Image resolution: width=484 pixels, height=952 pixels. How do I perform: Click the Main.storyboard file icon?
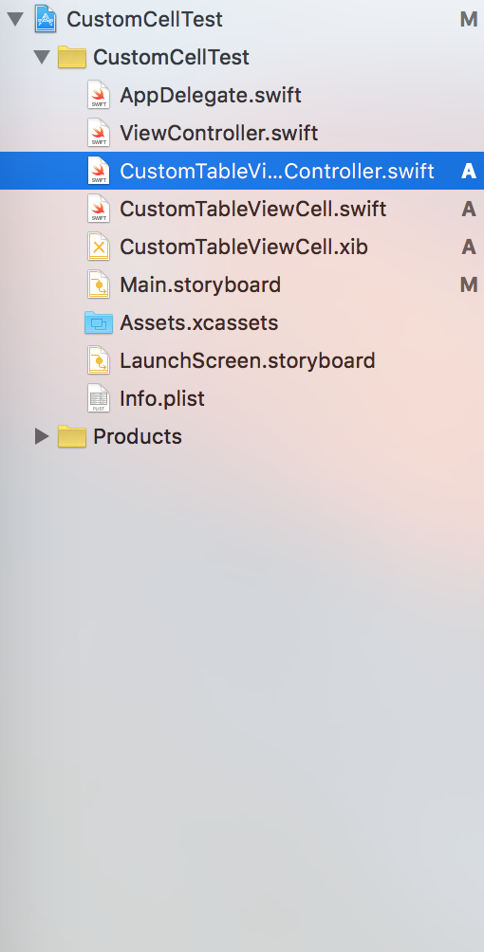98,284
